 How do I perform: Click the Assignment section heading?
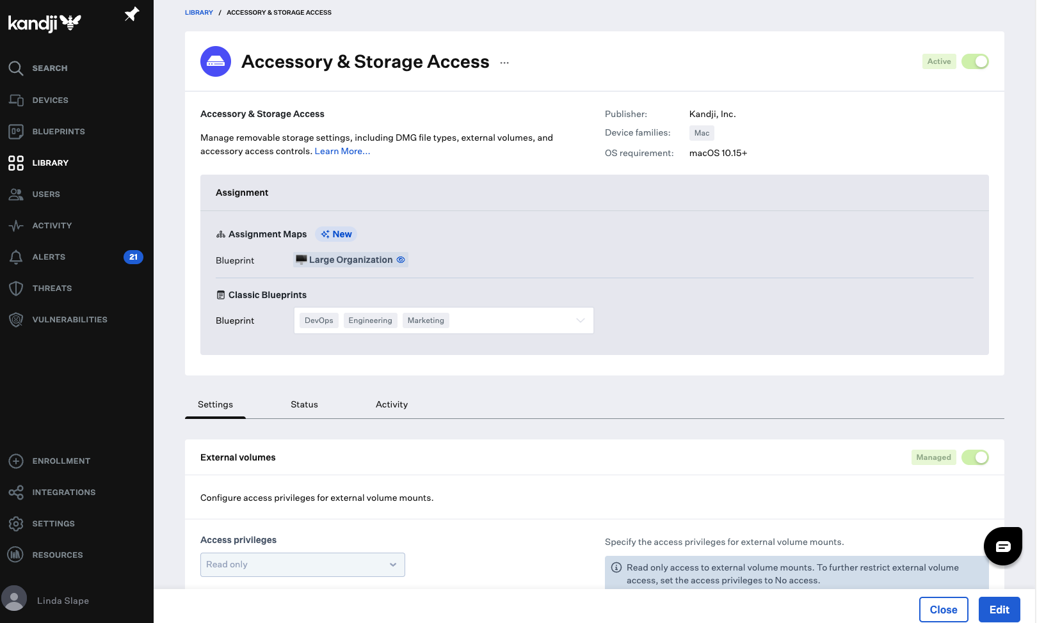click(242, 193)
